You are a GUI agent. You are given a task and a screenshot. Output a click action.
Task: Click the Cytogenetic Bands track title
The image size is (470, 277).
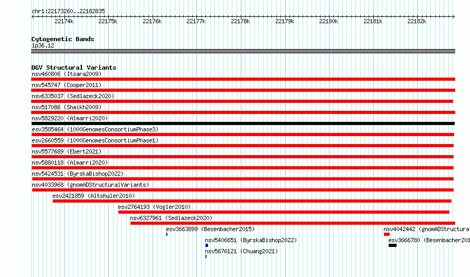(x=63, y=39)
